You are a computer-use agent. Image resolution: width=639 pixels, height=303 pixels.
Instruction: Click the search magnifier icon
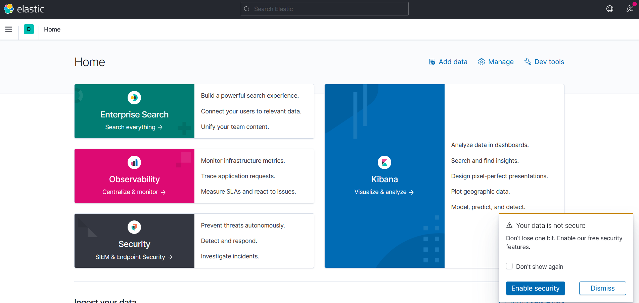point(247,9)
